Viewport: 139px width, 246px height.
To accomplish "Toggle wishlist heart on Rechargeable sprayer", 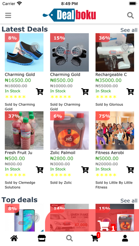I will [126, 47].
